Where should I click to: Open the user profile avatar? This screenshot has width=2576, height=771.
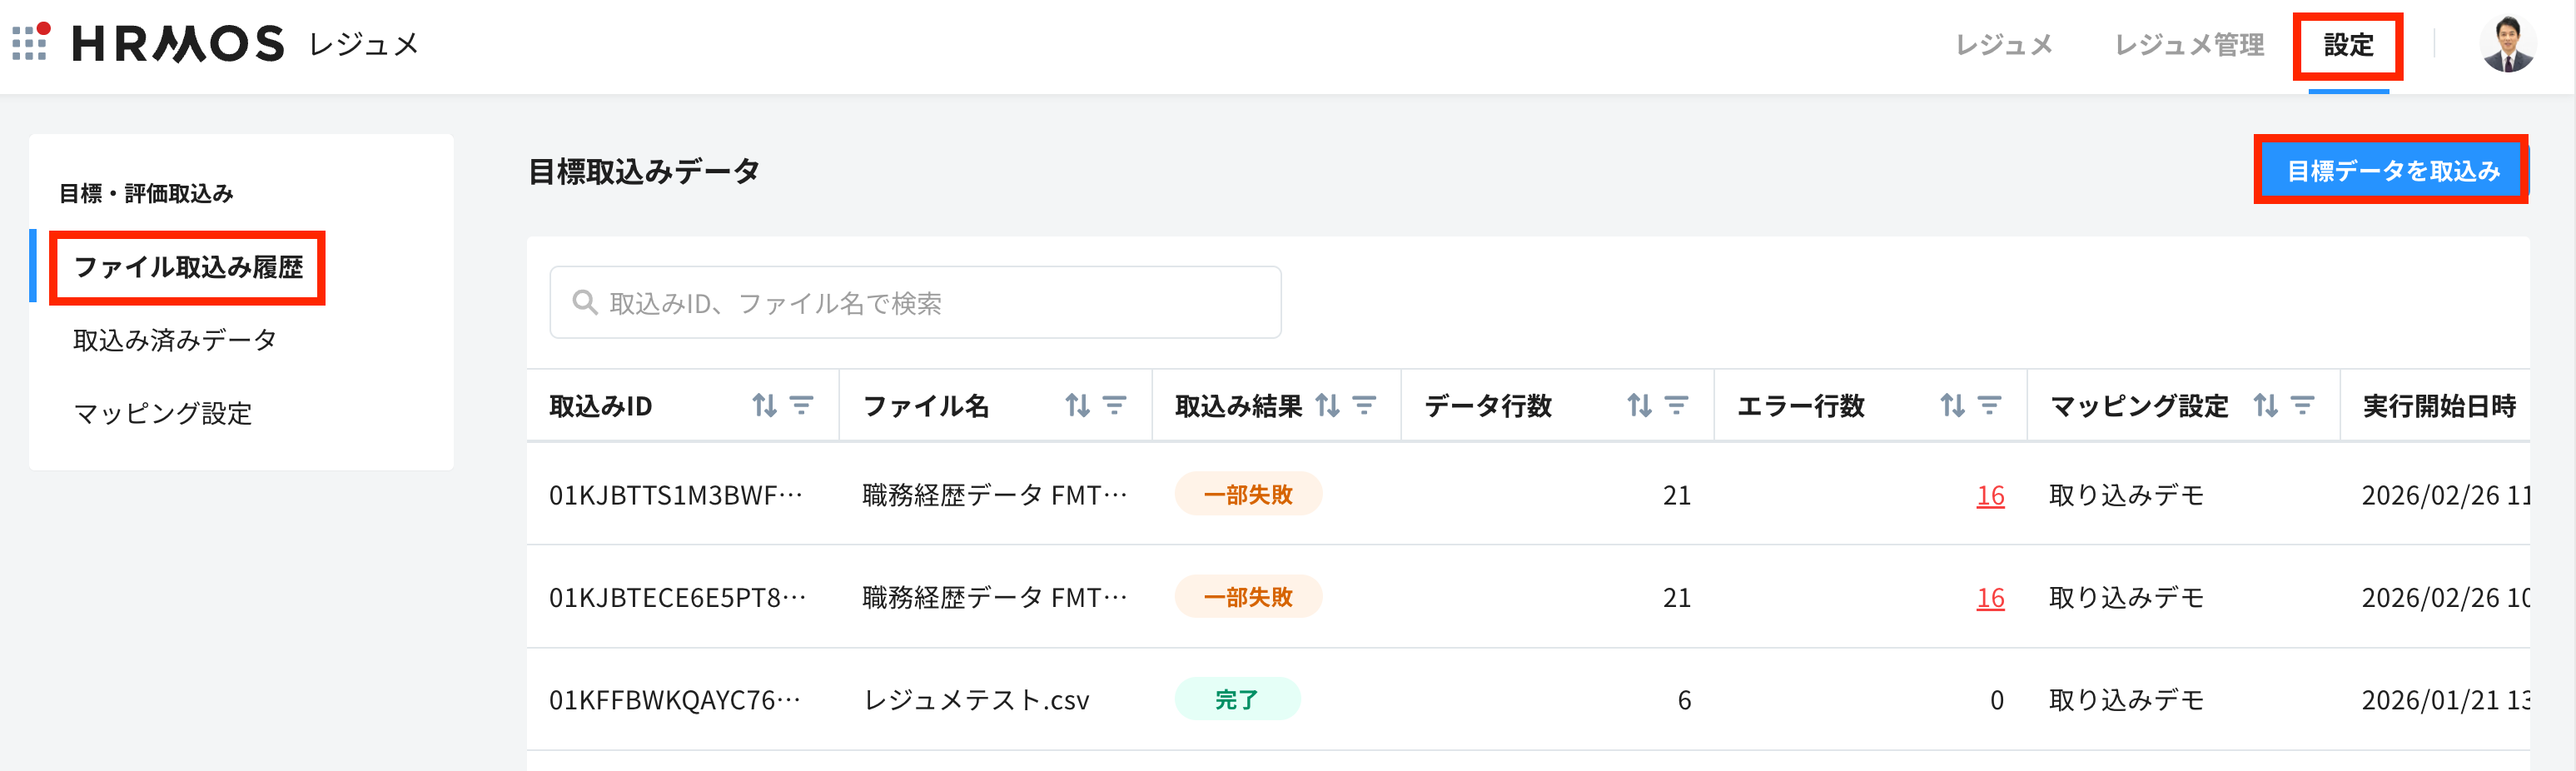click(x=2507, y=45)
